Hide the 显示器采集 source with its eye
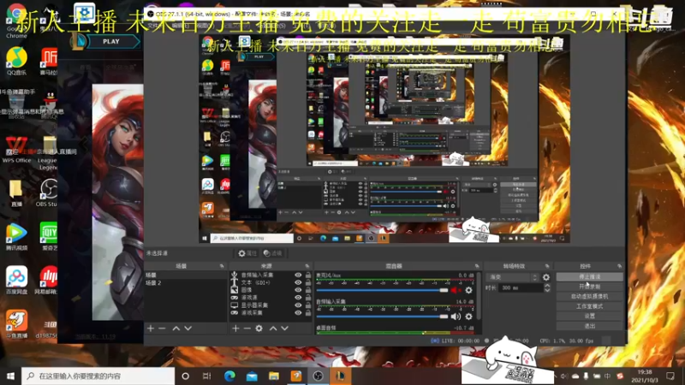 coord(298,305)
